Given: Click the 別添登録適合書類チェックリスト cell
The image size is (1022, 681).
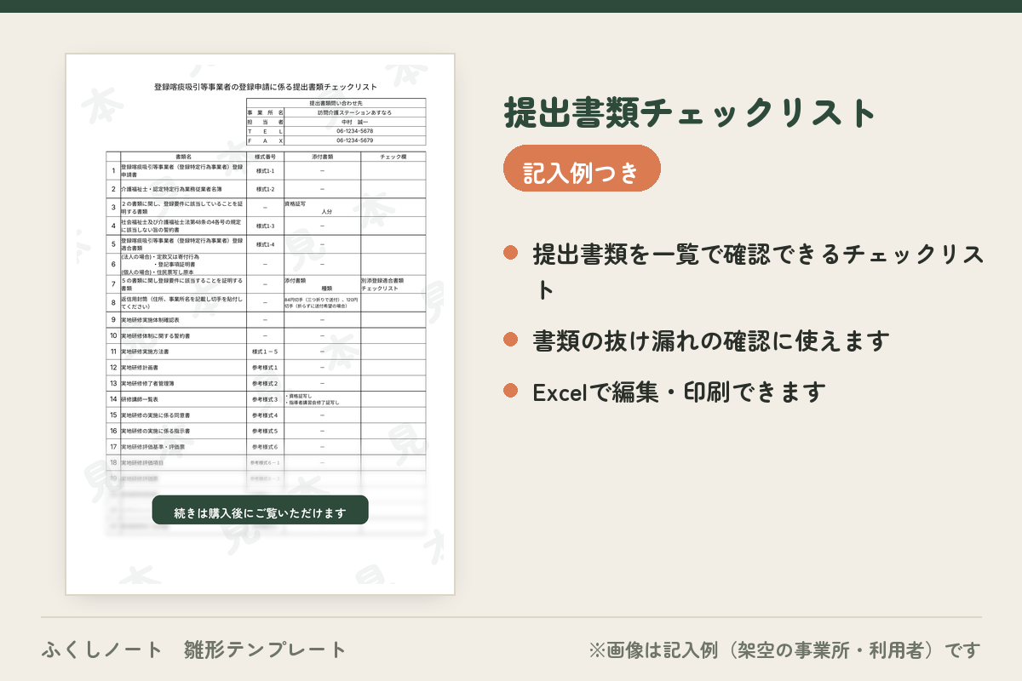Looking at the screenshot, I should pos(393,284).
